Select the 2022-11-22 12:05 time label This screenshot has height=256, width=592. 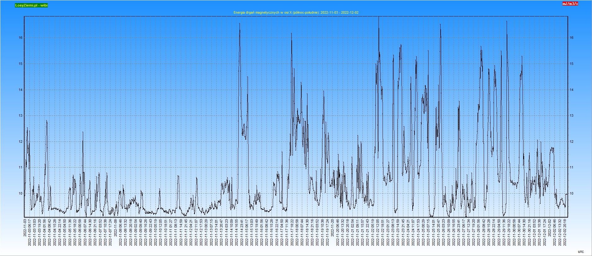[x=378, y=232]
